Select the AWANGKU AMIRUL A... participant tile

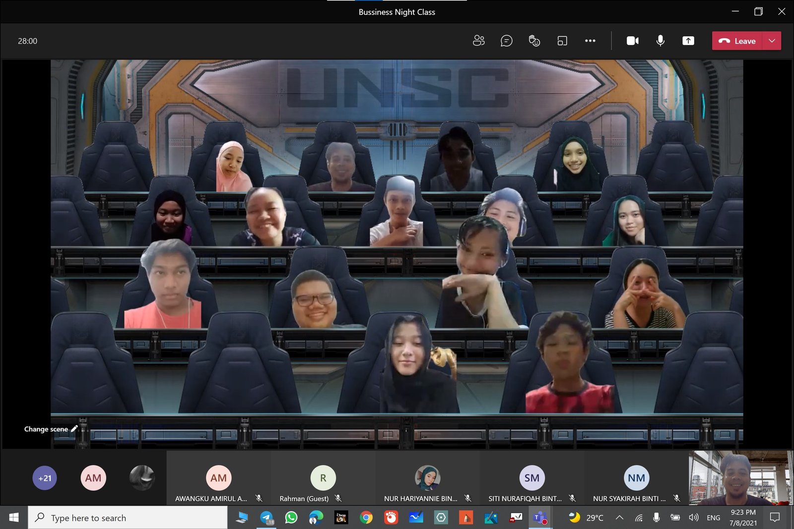pos(218,478)
